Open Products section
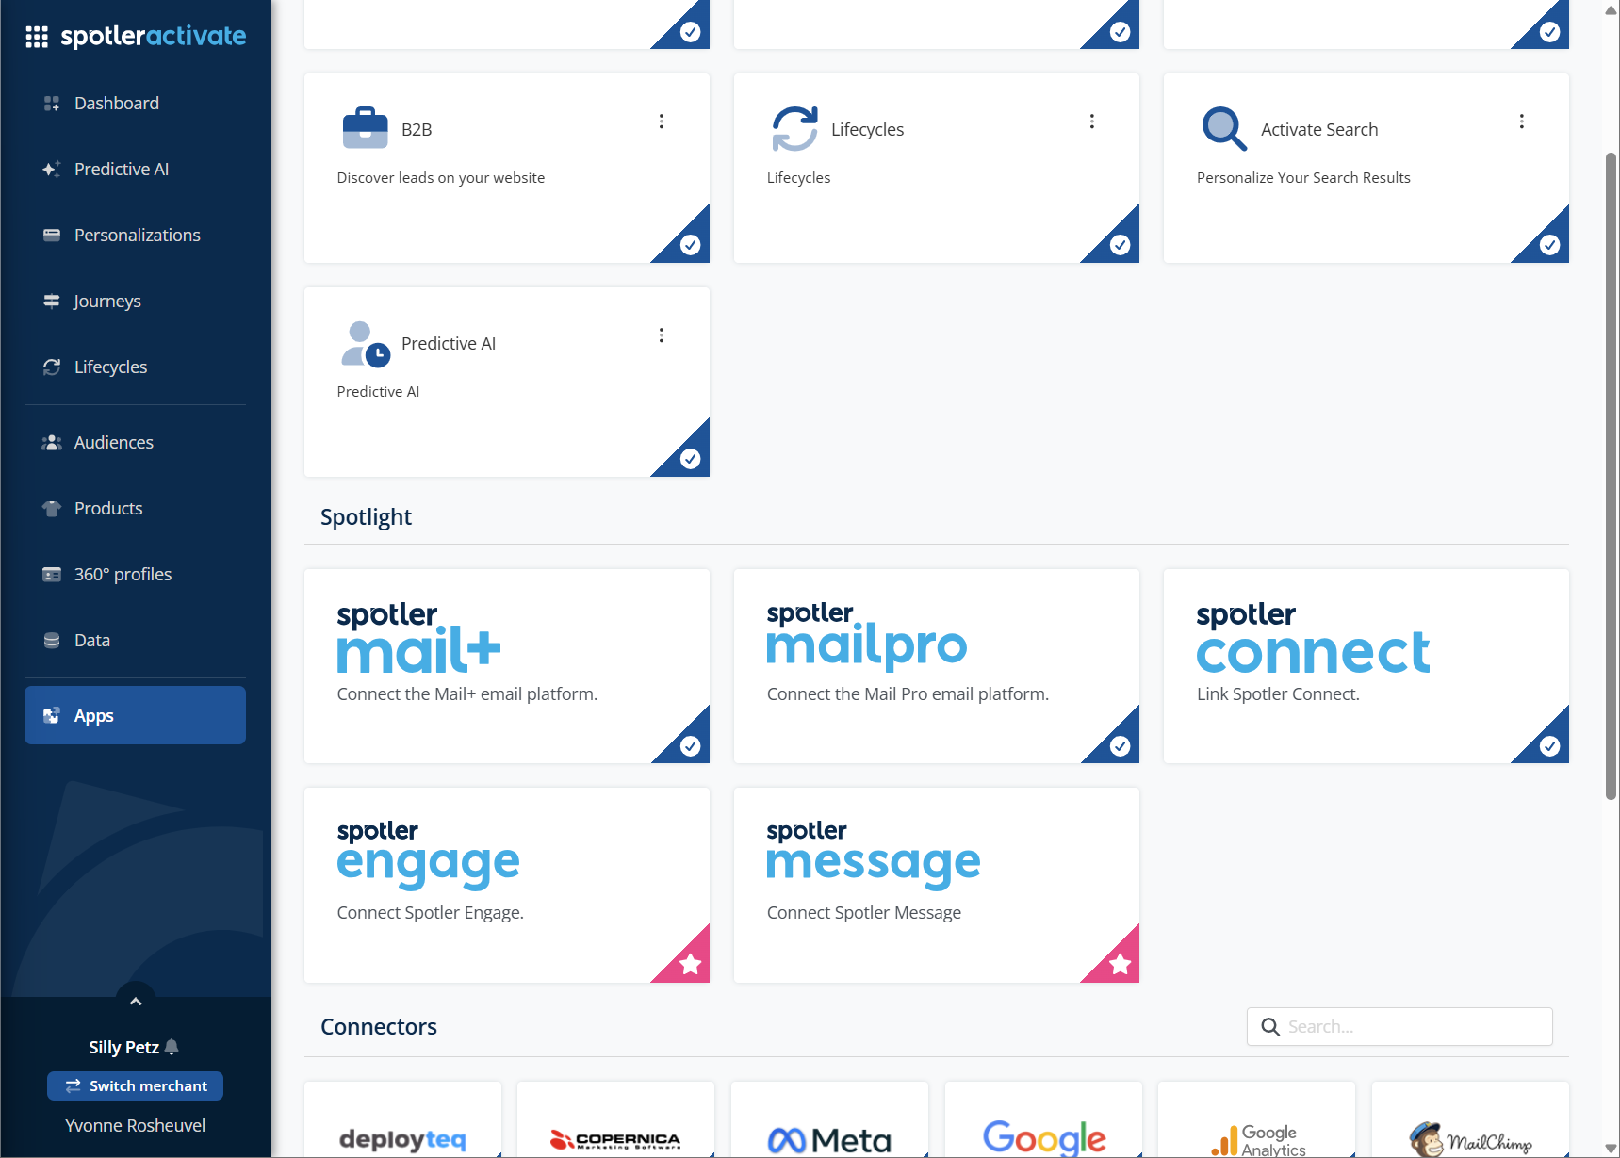Viewport: 1620px width, 1158px height. 135,508
